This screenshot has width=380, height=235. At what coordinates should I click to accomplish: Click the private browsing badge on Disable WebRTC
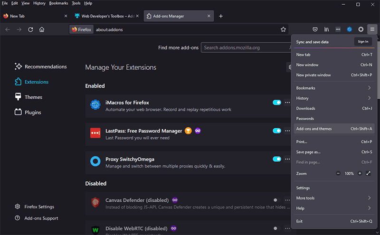[x=173, y=228]
